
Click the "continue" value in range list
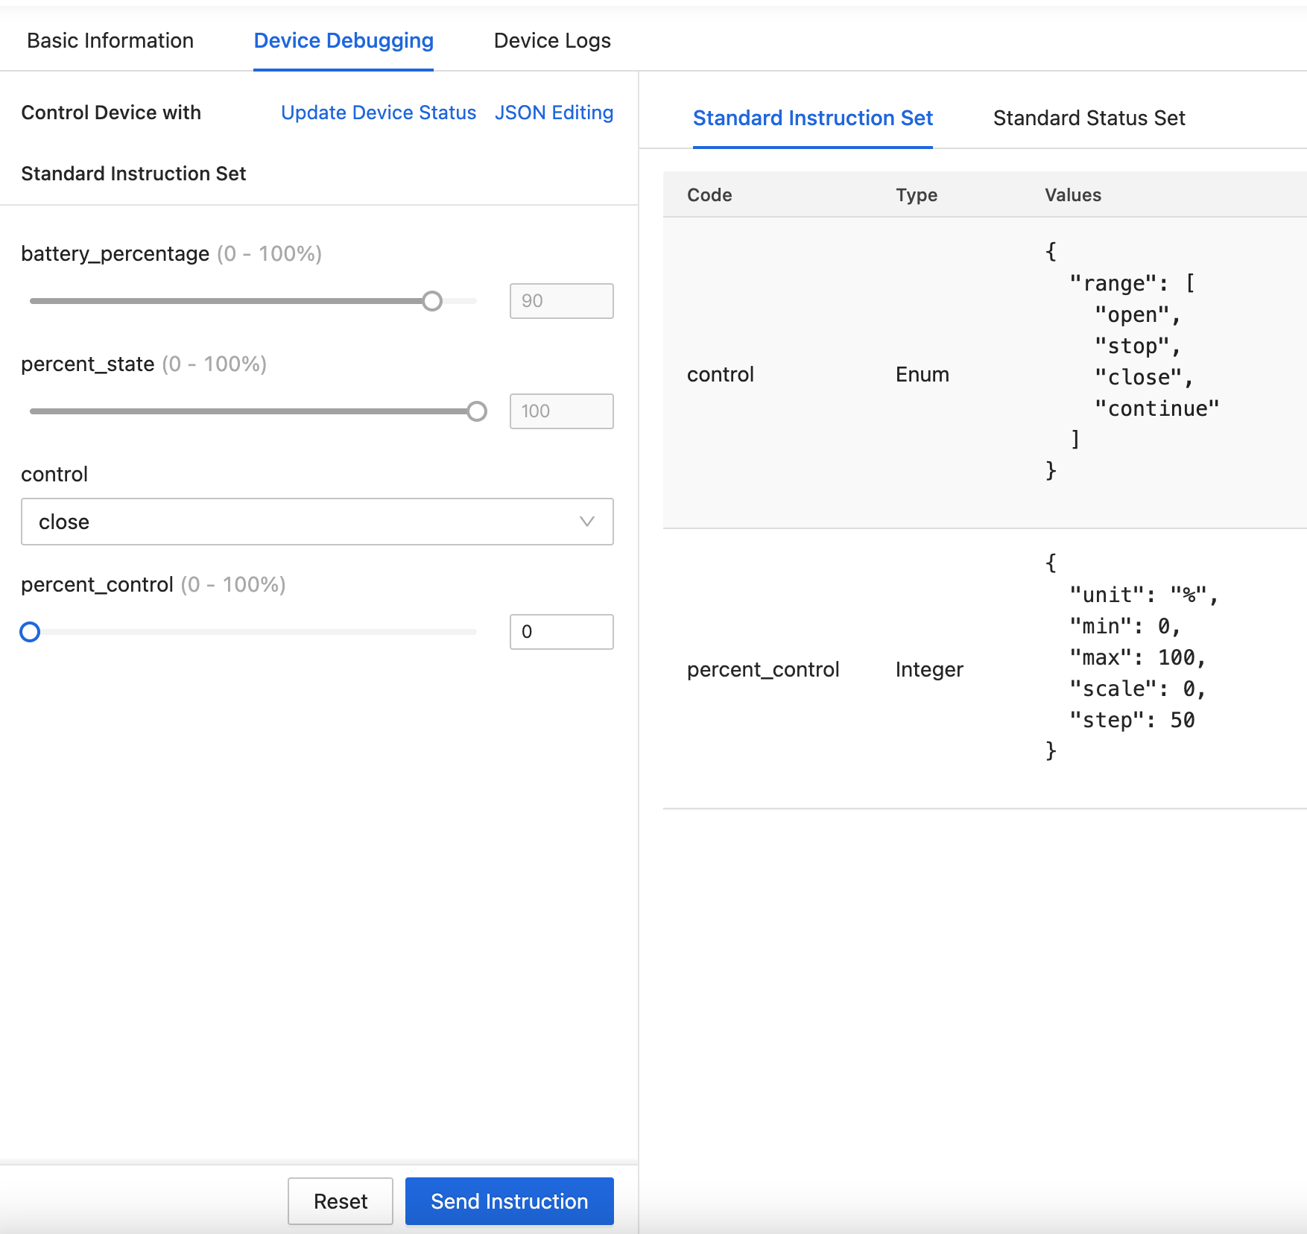click(1156, 408)
